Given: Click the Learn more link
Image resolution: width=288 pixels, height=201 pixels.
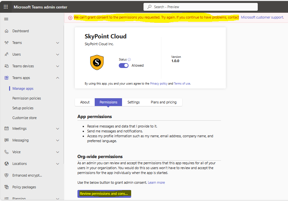Looking at the screenshot, I should tap(156, 182).
